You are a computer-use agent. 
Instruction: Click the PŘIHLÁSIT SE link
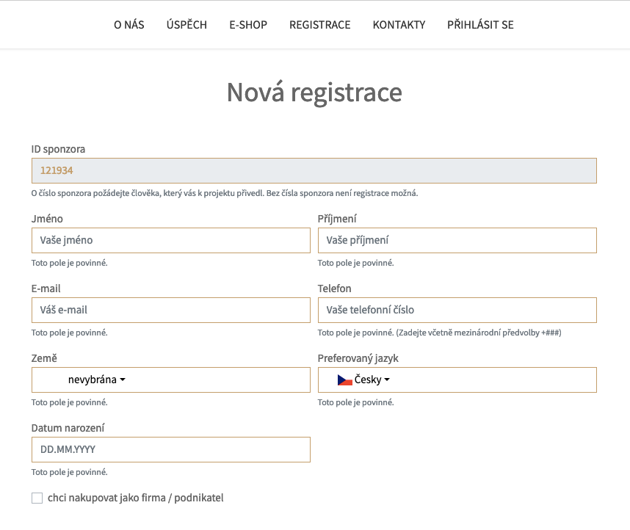click(480, 25)
